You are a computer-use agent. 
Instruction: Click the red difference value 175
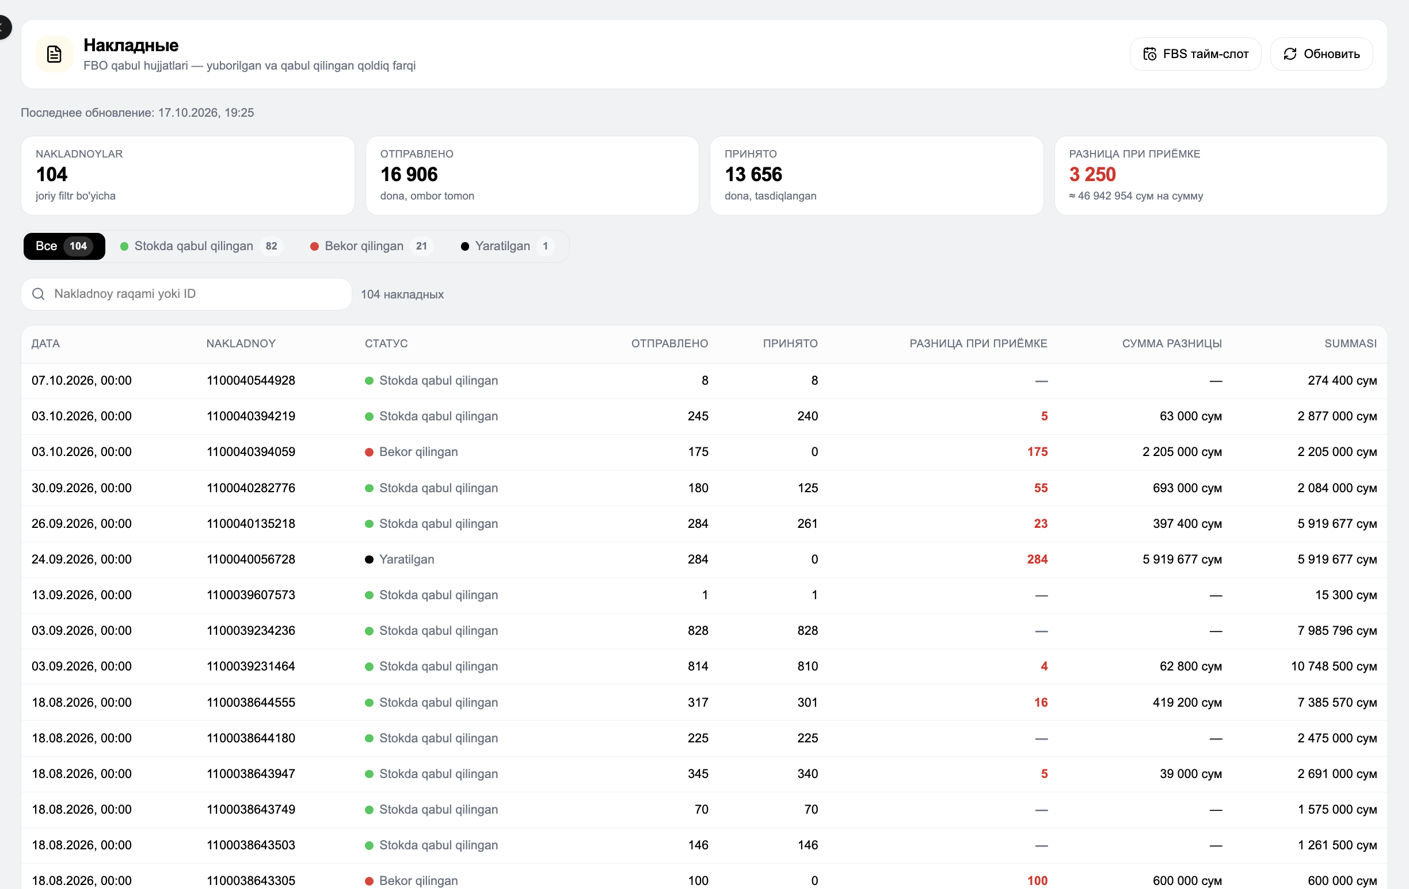pyautogui.click(x=1037, y=452)
